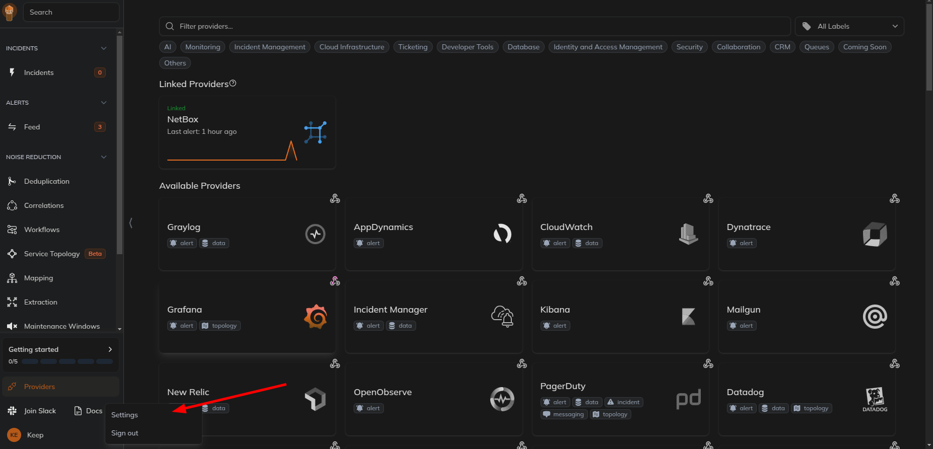
Task: Click the AppDynamics logo icon
Action: [502, 234]
